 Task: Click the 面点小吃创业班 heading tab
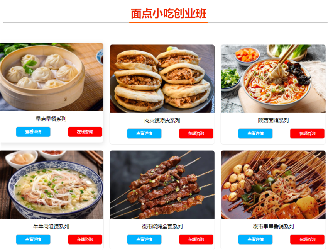[x=168, y=14]
